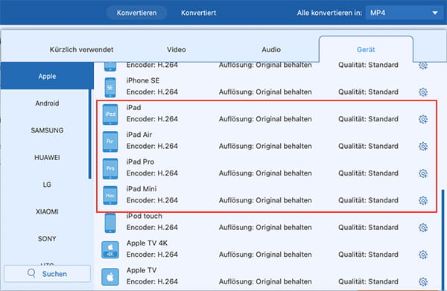Open the Konvertieren tab
The image size is (447, 291).
pos(136,13)
